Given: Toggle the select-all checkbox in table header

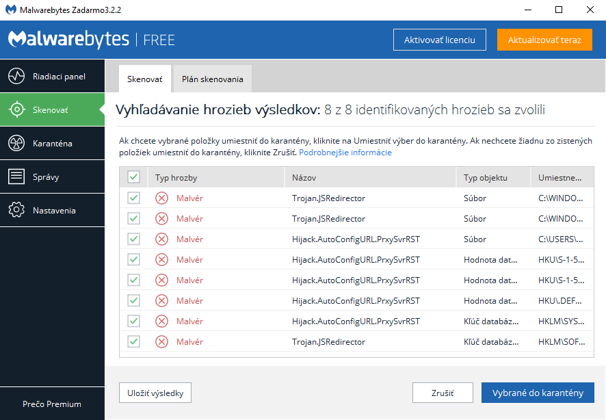Looking at the screenshot, I should pyautogui.click(x=133, y=177).
